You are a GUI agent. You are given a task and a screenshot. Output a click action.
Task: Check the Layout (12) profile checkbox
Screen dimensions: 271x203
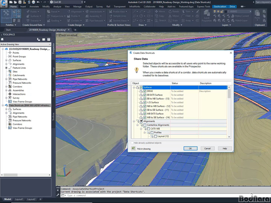click(155, 136)
